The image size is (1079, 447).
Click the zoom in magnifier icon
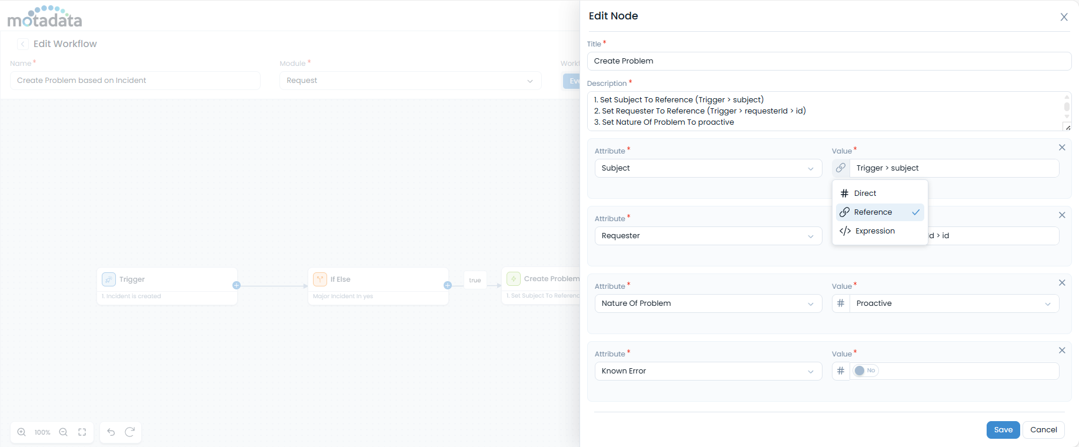point(22,432)
